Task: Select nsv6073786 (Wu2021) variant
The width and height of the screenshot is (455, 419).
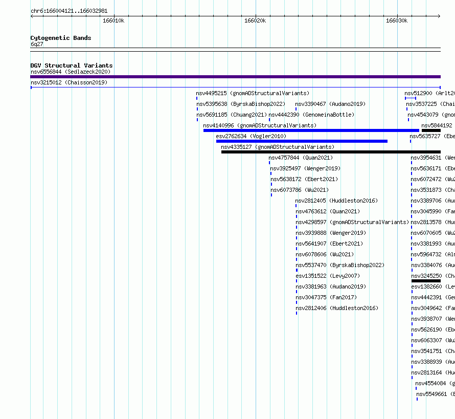Action: pyautogui.click(x=300, y=190)
